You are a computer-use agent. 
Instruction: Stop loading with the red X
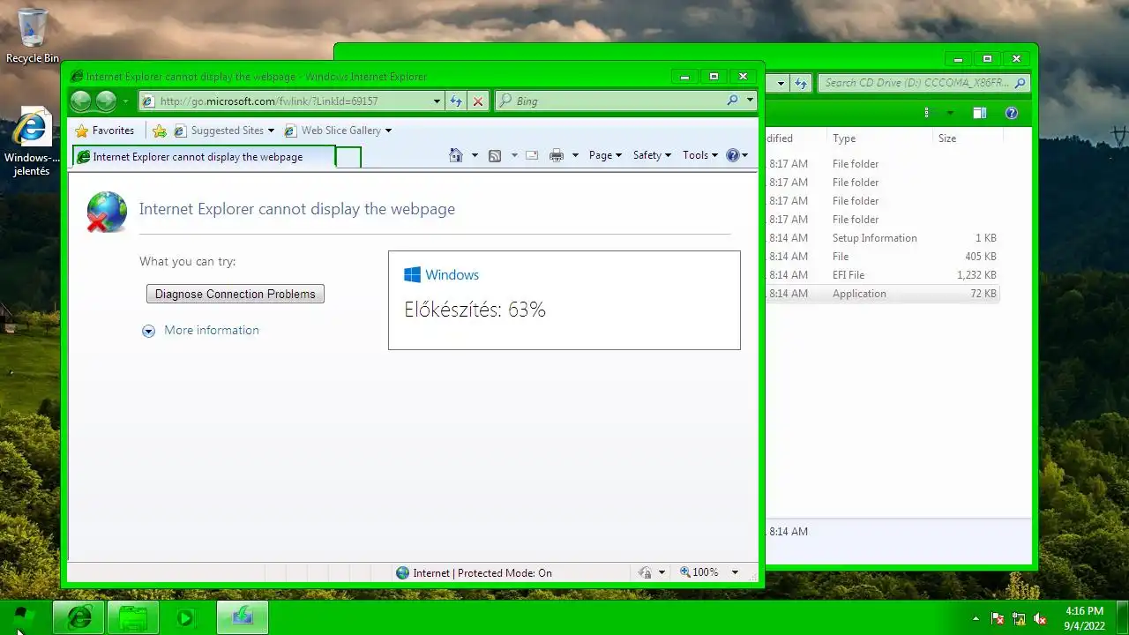tap(478, 101)
